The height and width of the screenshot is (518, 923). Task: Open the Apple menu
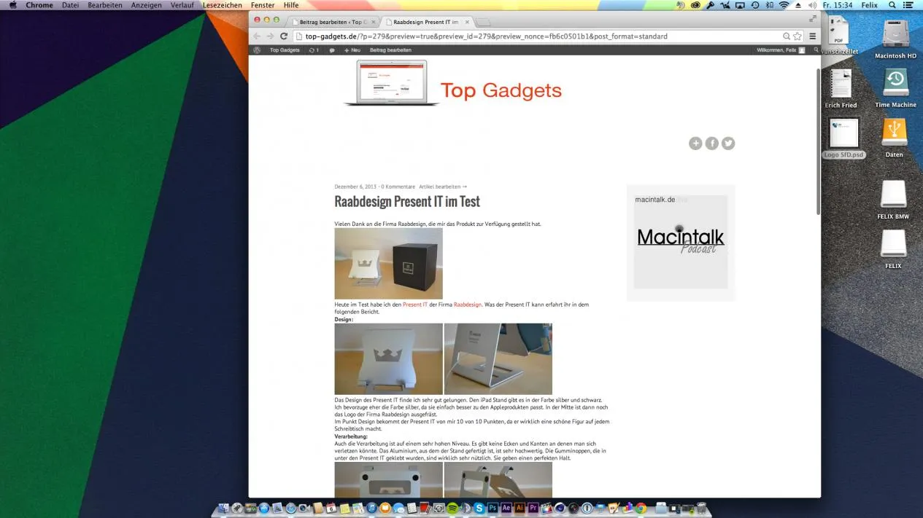(x=12, y=5)
